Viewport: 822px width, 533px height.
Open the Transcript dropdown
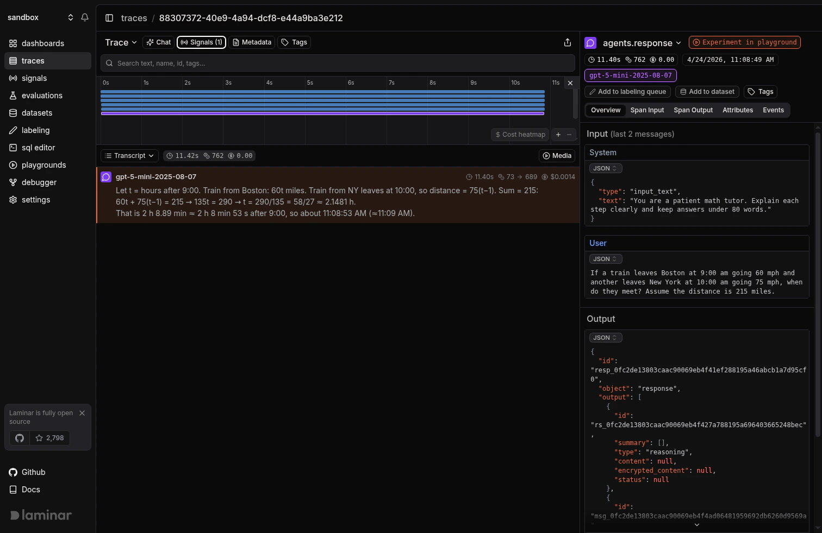coord(129,156)
